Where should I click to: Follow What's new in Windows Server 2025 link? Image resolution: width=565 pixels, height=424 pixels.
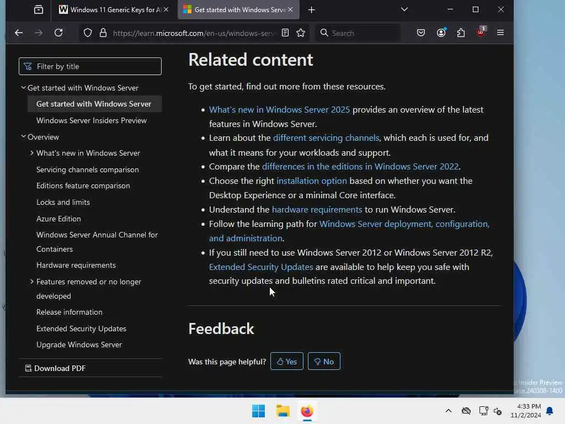click(x=279, y=110)
